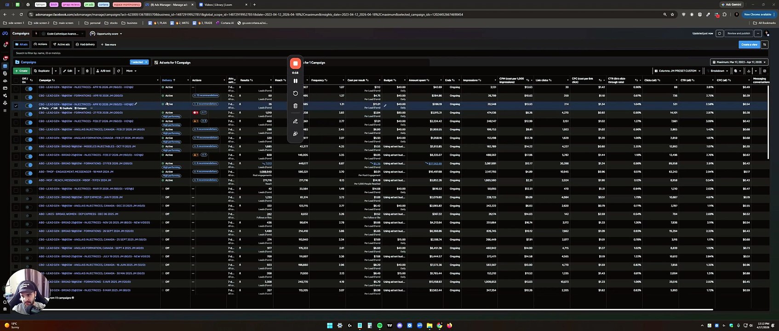Open export options arrow beside download icon
This screenshot has height=331, width=779.
[756, 71]
